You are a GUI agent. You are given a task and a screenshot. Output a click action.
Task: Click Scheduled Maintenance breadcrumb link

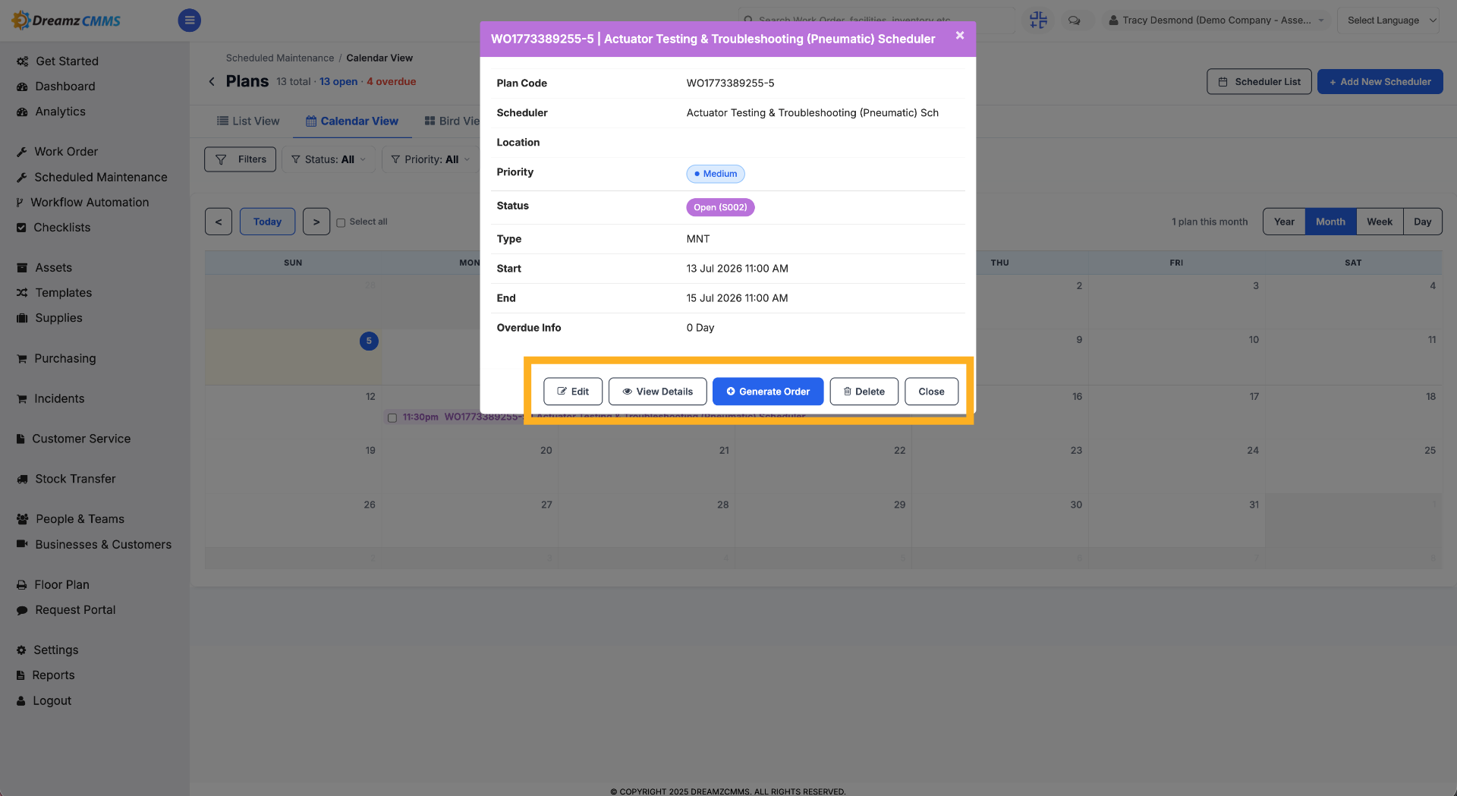click(x=280, y=58)
